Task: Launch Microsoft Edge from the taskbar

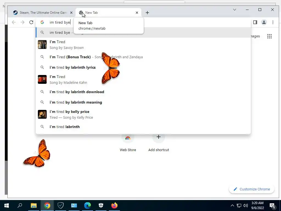Action: pos(88,206)
